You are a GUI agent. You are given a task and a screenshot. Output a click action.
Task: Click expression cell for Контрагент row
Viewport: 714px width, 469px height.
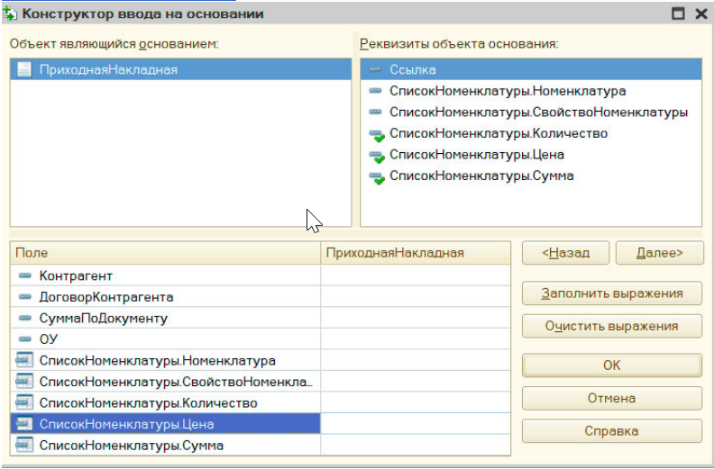tap(416, 275)
